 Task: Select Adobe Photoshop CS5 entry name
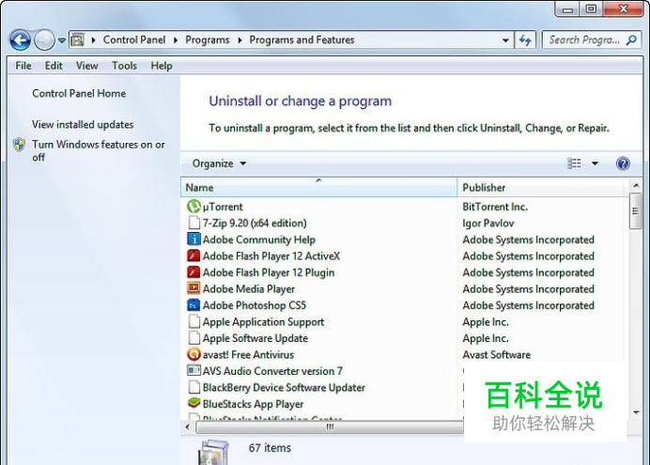[255, 305]
